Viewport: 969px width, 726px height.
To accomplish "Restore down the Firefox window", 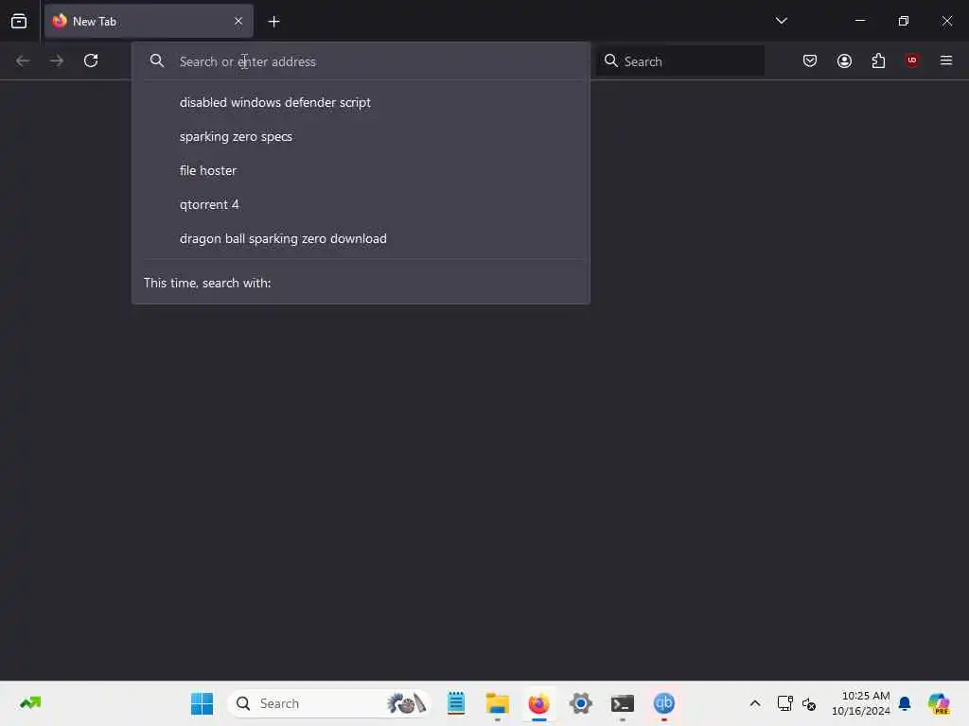I will coord(904,21).
